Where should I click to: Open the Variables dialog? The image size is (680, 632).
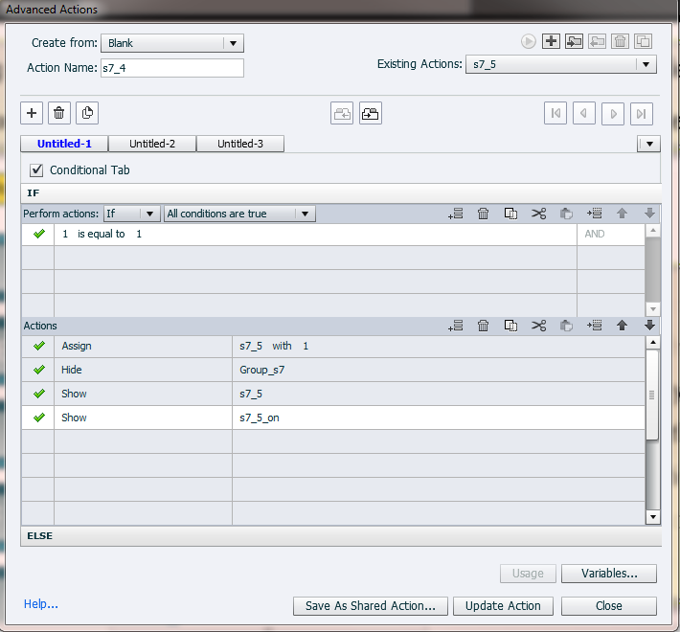609,574
